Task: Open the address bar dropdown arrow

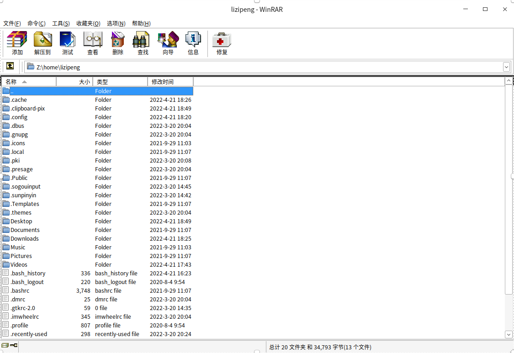Action: (506, 67)
